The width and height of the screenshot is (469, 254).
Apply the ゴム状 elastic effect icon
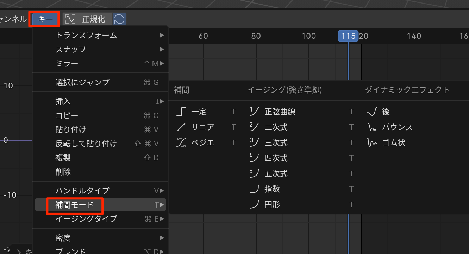click(372, 142)
